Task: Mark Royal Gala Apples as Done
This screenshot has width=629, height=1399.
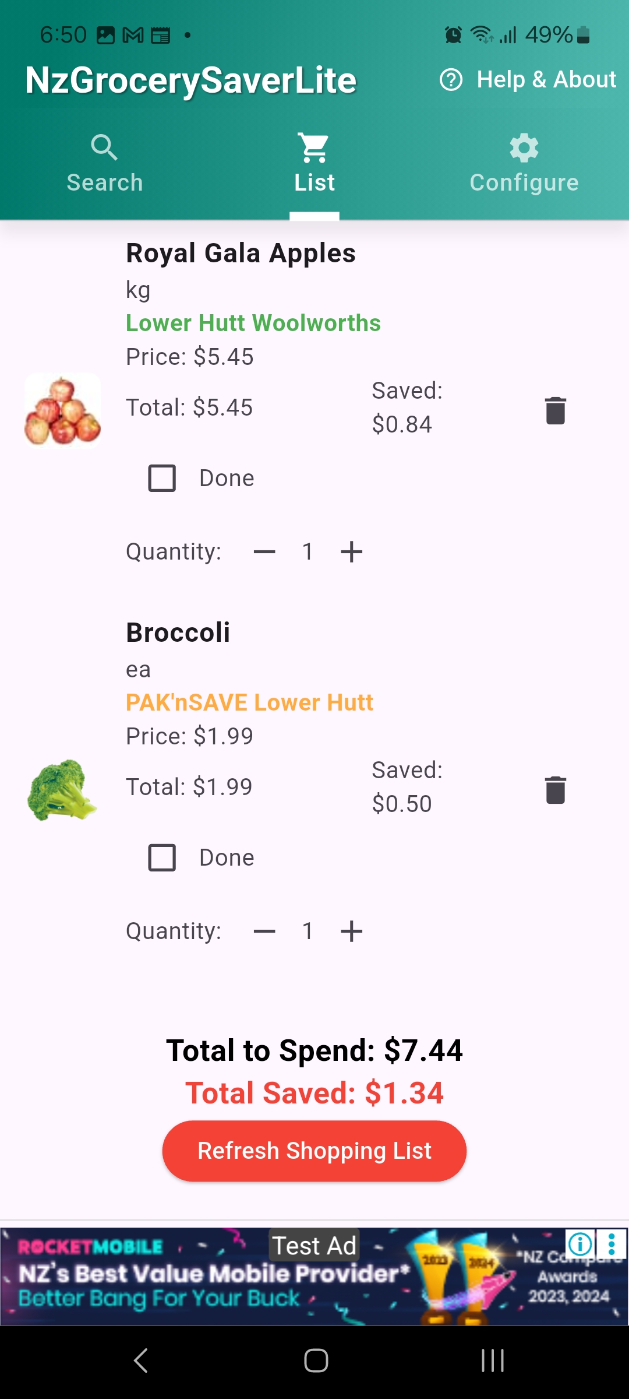Action: (x=162, y=478)
